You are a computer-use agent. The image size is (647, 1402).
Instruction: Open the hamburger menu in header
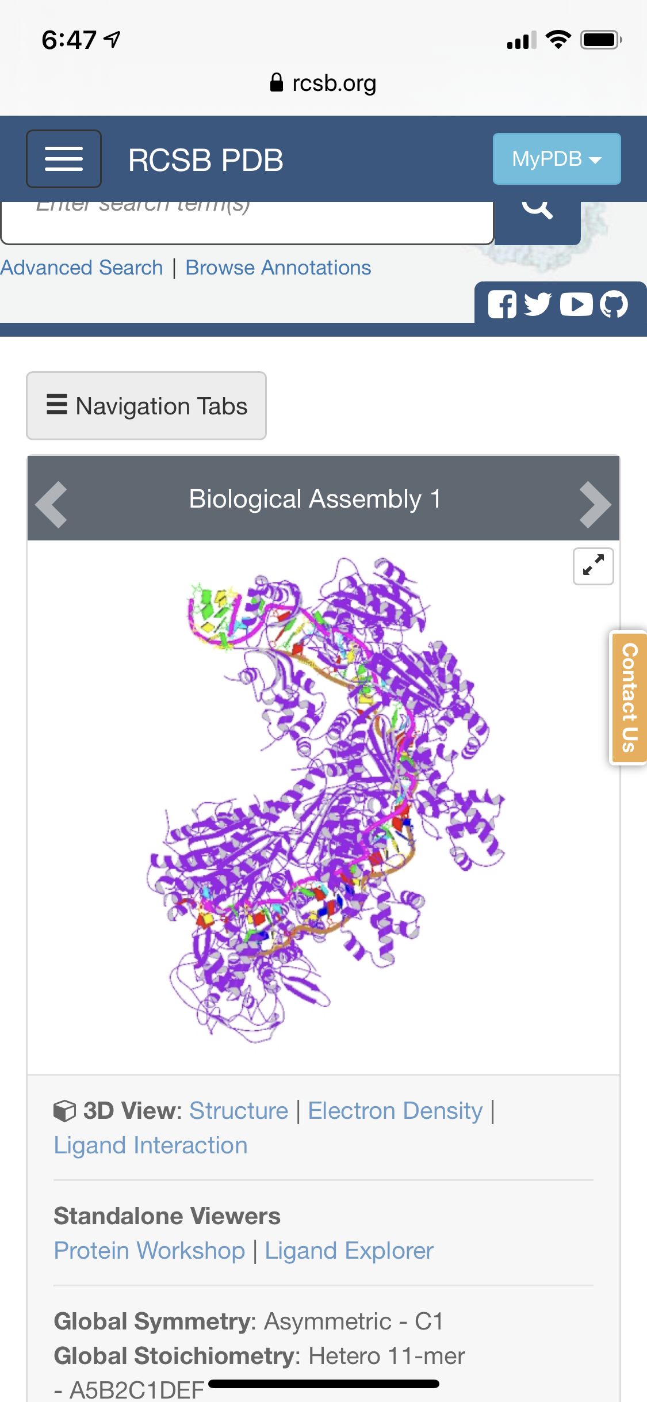(x=64, y=159)
